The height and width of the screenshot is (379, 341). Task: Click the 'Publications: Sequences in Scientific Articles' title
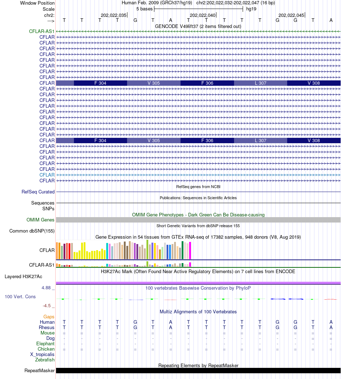pos(198,198)
